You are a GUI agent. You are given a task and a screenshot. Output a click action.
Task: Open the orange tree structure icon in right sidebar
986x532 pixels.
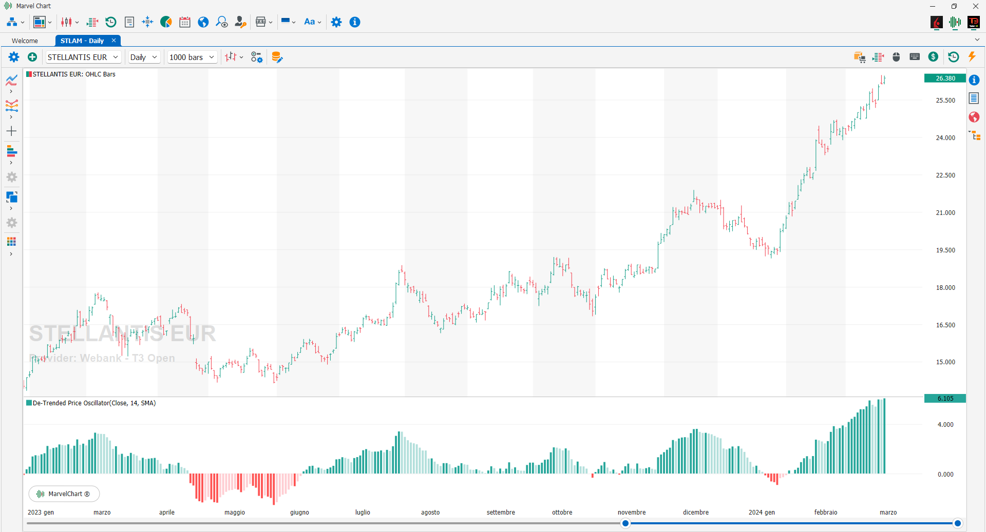point(975,135)
